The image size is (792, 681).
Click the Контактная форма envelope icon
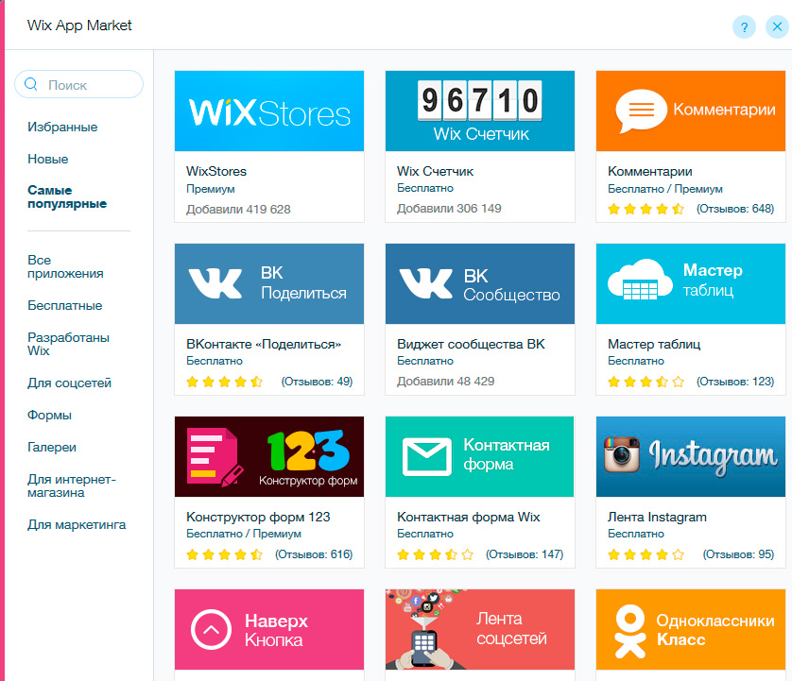427,456
